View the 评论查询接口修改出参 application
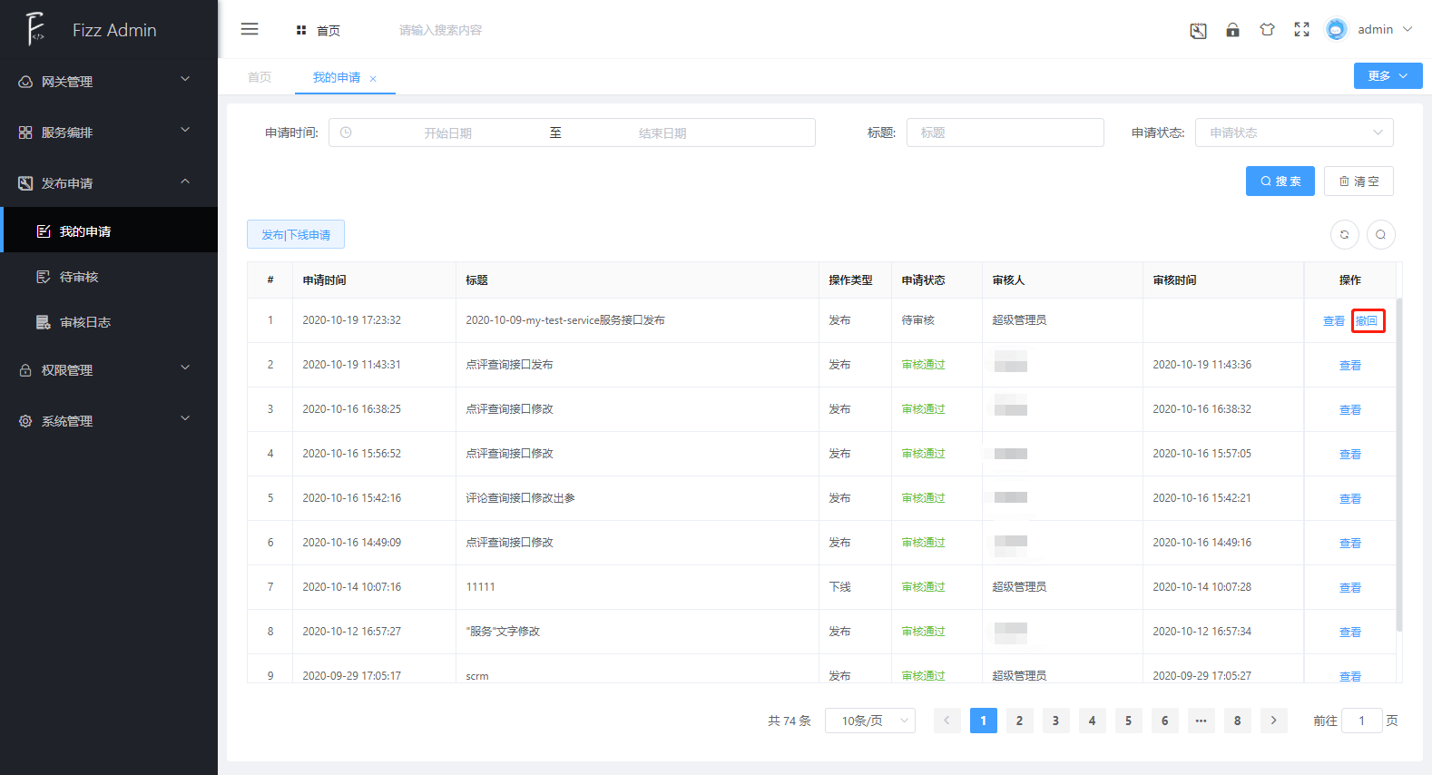 (x=1350, y=499)
